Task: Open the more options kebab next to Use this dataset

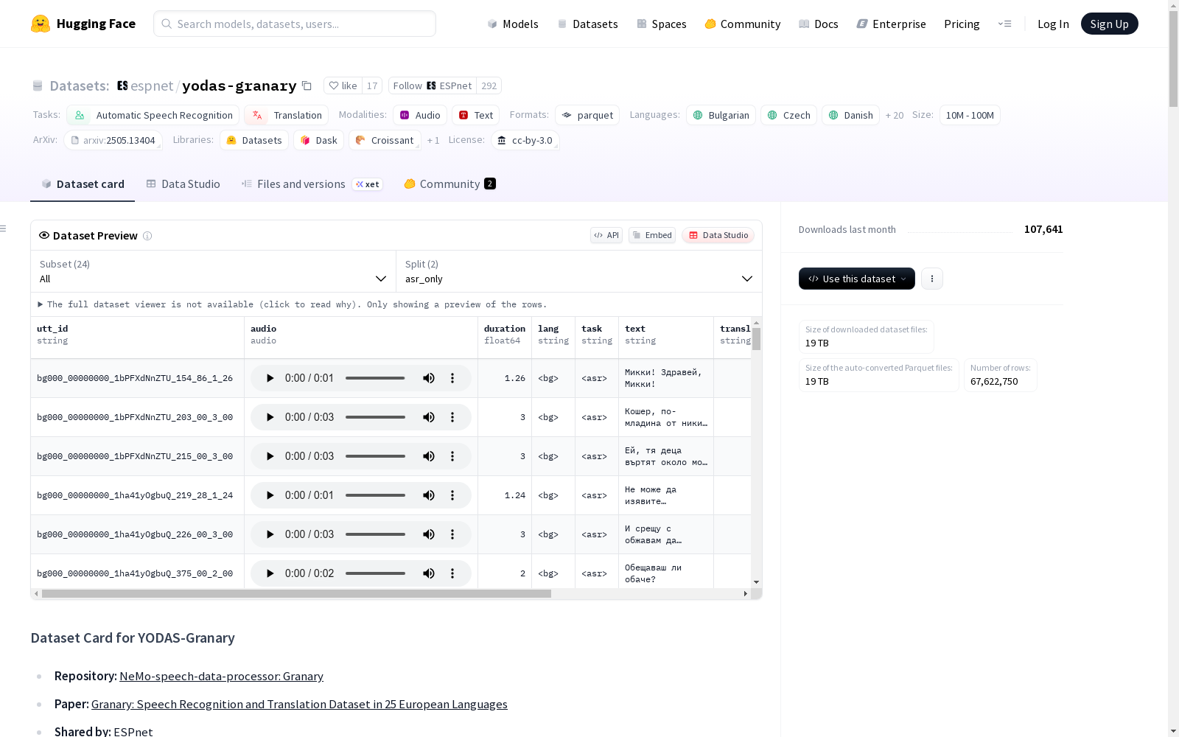Action: point(932,279)
